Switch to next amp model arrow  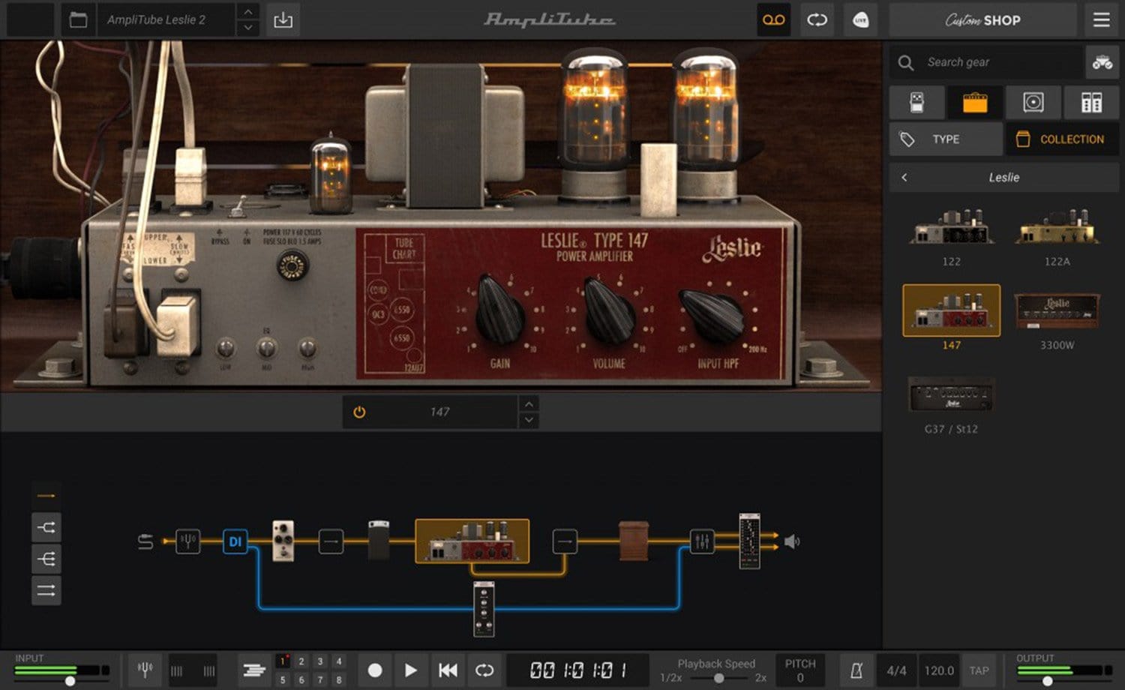coord(529,420)
